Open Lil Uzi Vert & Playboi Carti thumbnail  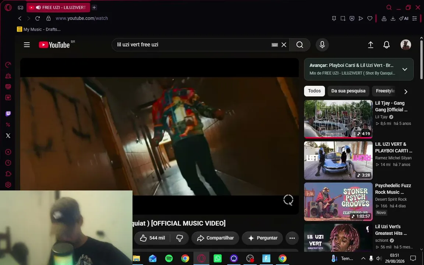pyautogui.click(x=338, y=160)
